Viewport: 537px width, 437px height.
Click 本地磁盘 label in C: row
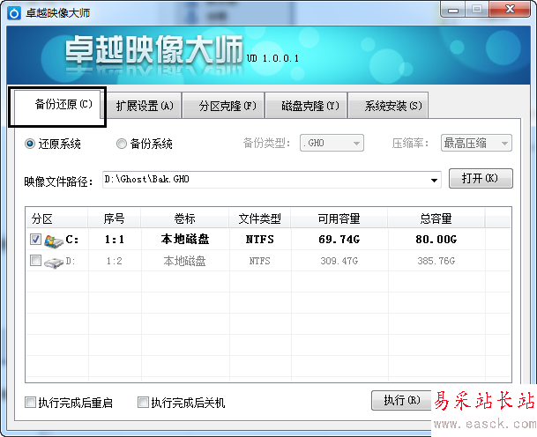[185, 239]
